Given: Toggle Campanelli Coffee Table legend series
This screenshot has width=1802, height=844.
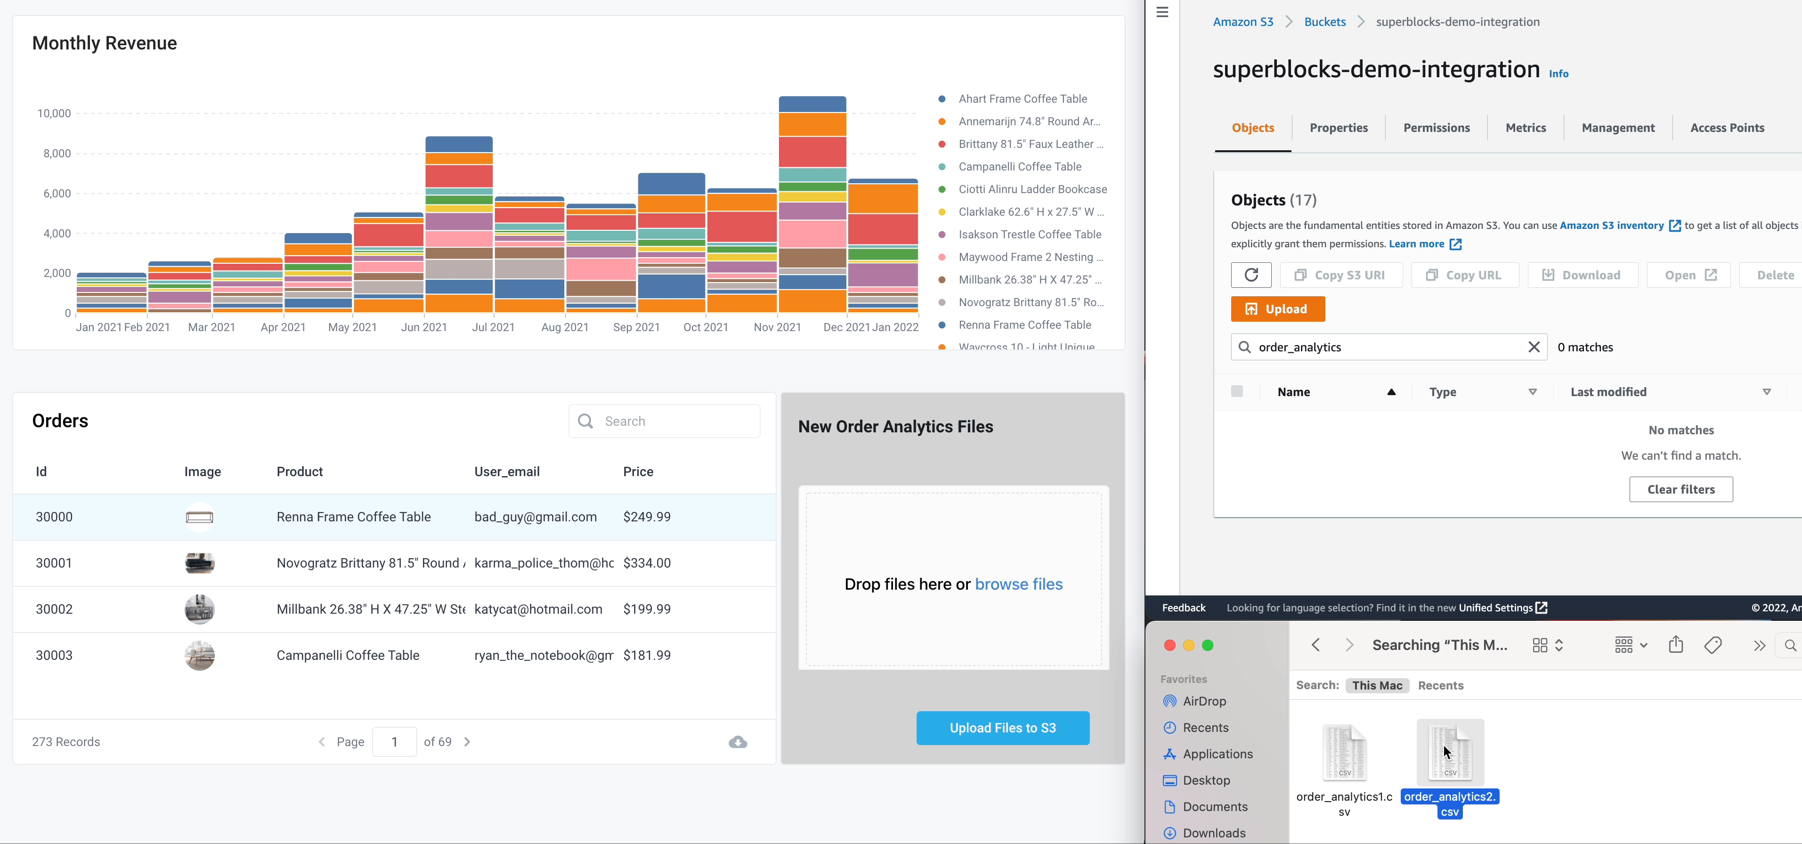Looking at the screenshot, I should click(1019, 166).
